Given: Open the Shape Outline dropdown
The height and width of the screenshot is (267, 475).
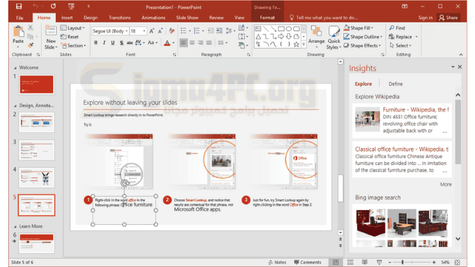Looking at the screenshot, I should click(363, 36).
